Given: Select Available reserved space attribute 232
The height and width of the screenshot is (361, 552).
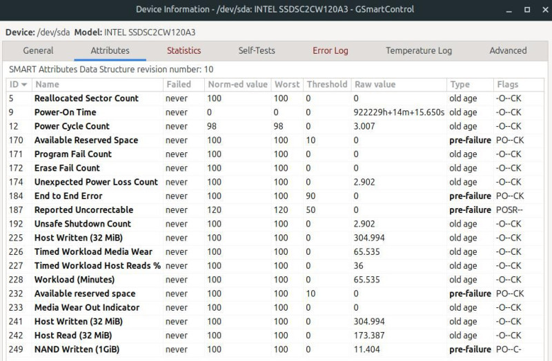Looking at the screenshot, I should [x=275, y=293].
